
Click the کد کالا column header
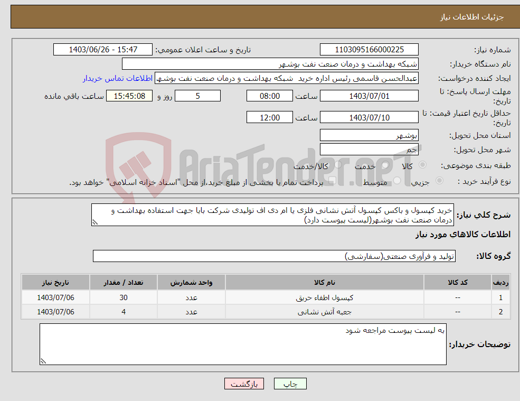458,283
